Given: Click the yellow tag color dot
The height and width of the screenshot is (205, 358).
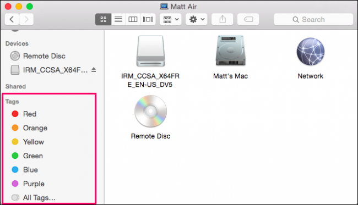Looking at the screenshot, I should pos(15,142).
